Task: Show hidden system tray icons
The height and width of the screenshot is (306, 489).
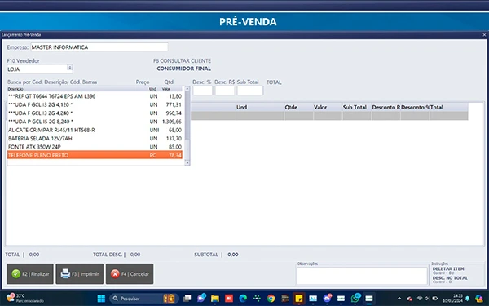Action: 399,299
